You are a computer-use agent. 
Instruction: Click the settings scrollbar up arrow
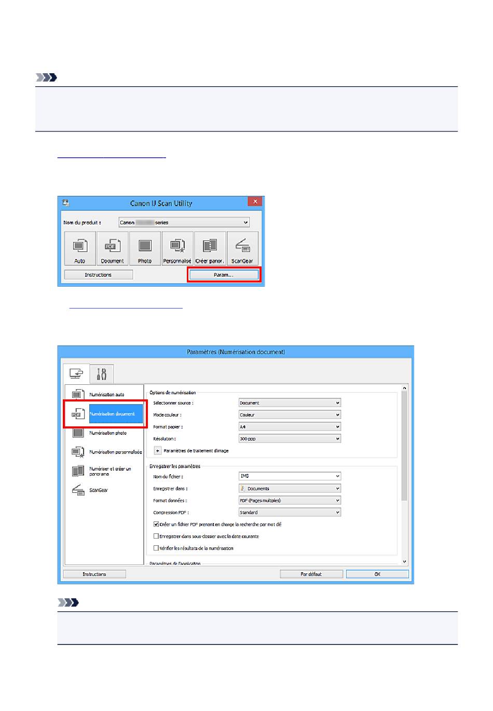pos(404,388)
